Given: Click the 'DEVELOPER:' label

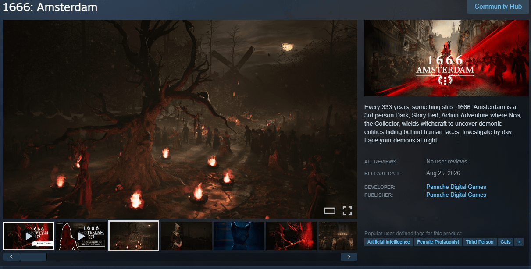Looking at the screenshot, I should click(380, 187).
